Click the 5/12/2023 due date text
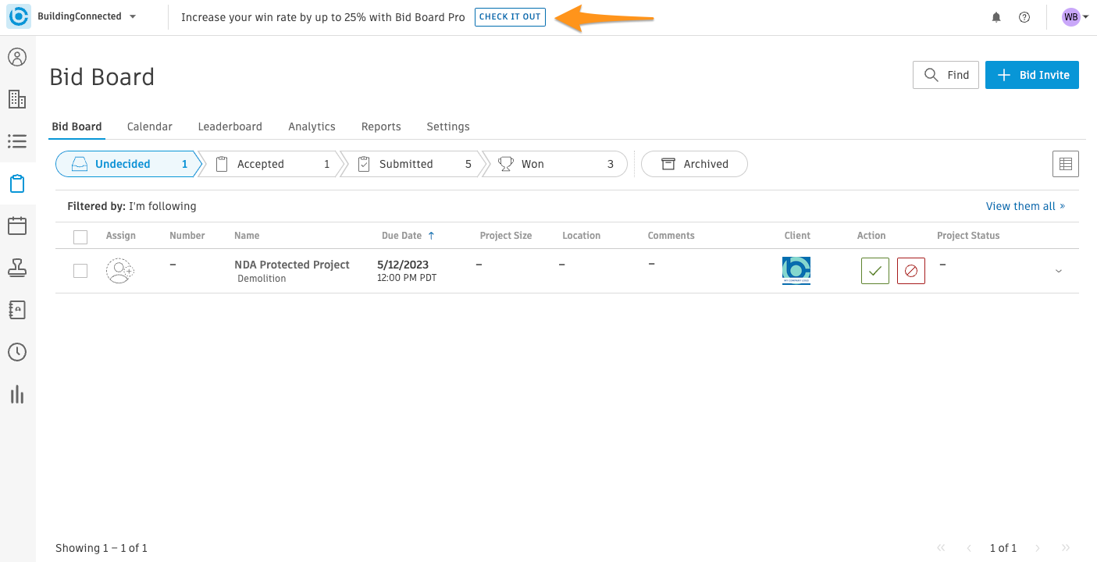This screenshot has width=1097, height=562. 403,265
